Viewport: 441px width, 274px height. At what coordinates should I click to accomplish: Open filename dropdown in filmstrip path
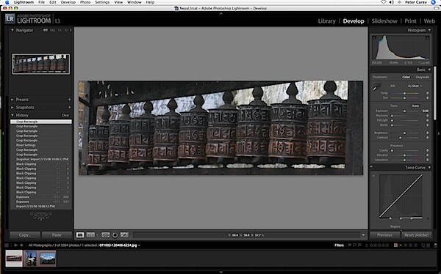click(x=139, y=245)
